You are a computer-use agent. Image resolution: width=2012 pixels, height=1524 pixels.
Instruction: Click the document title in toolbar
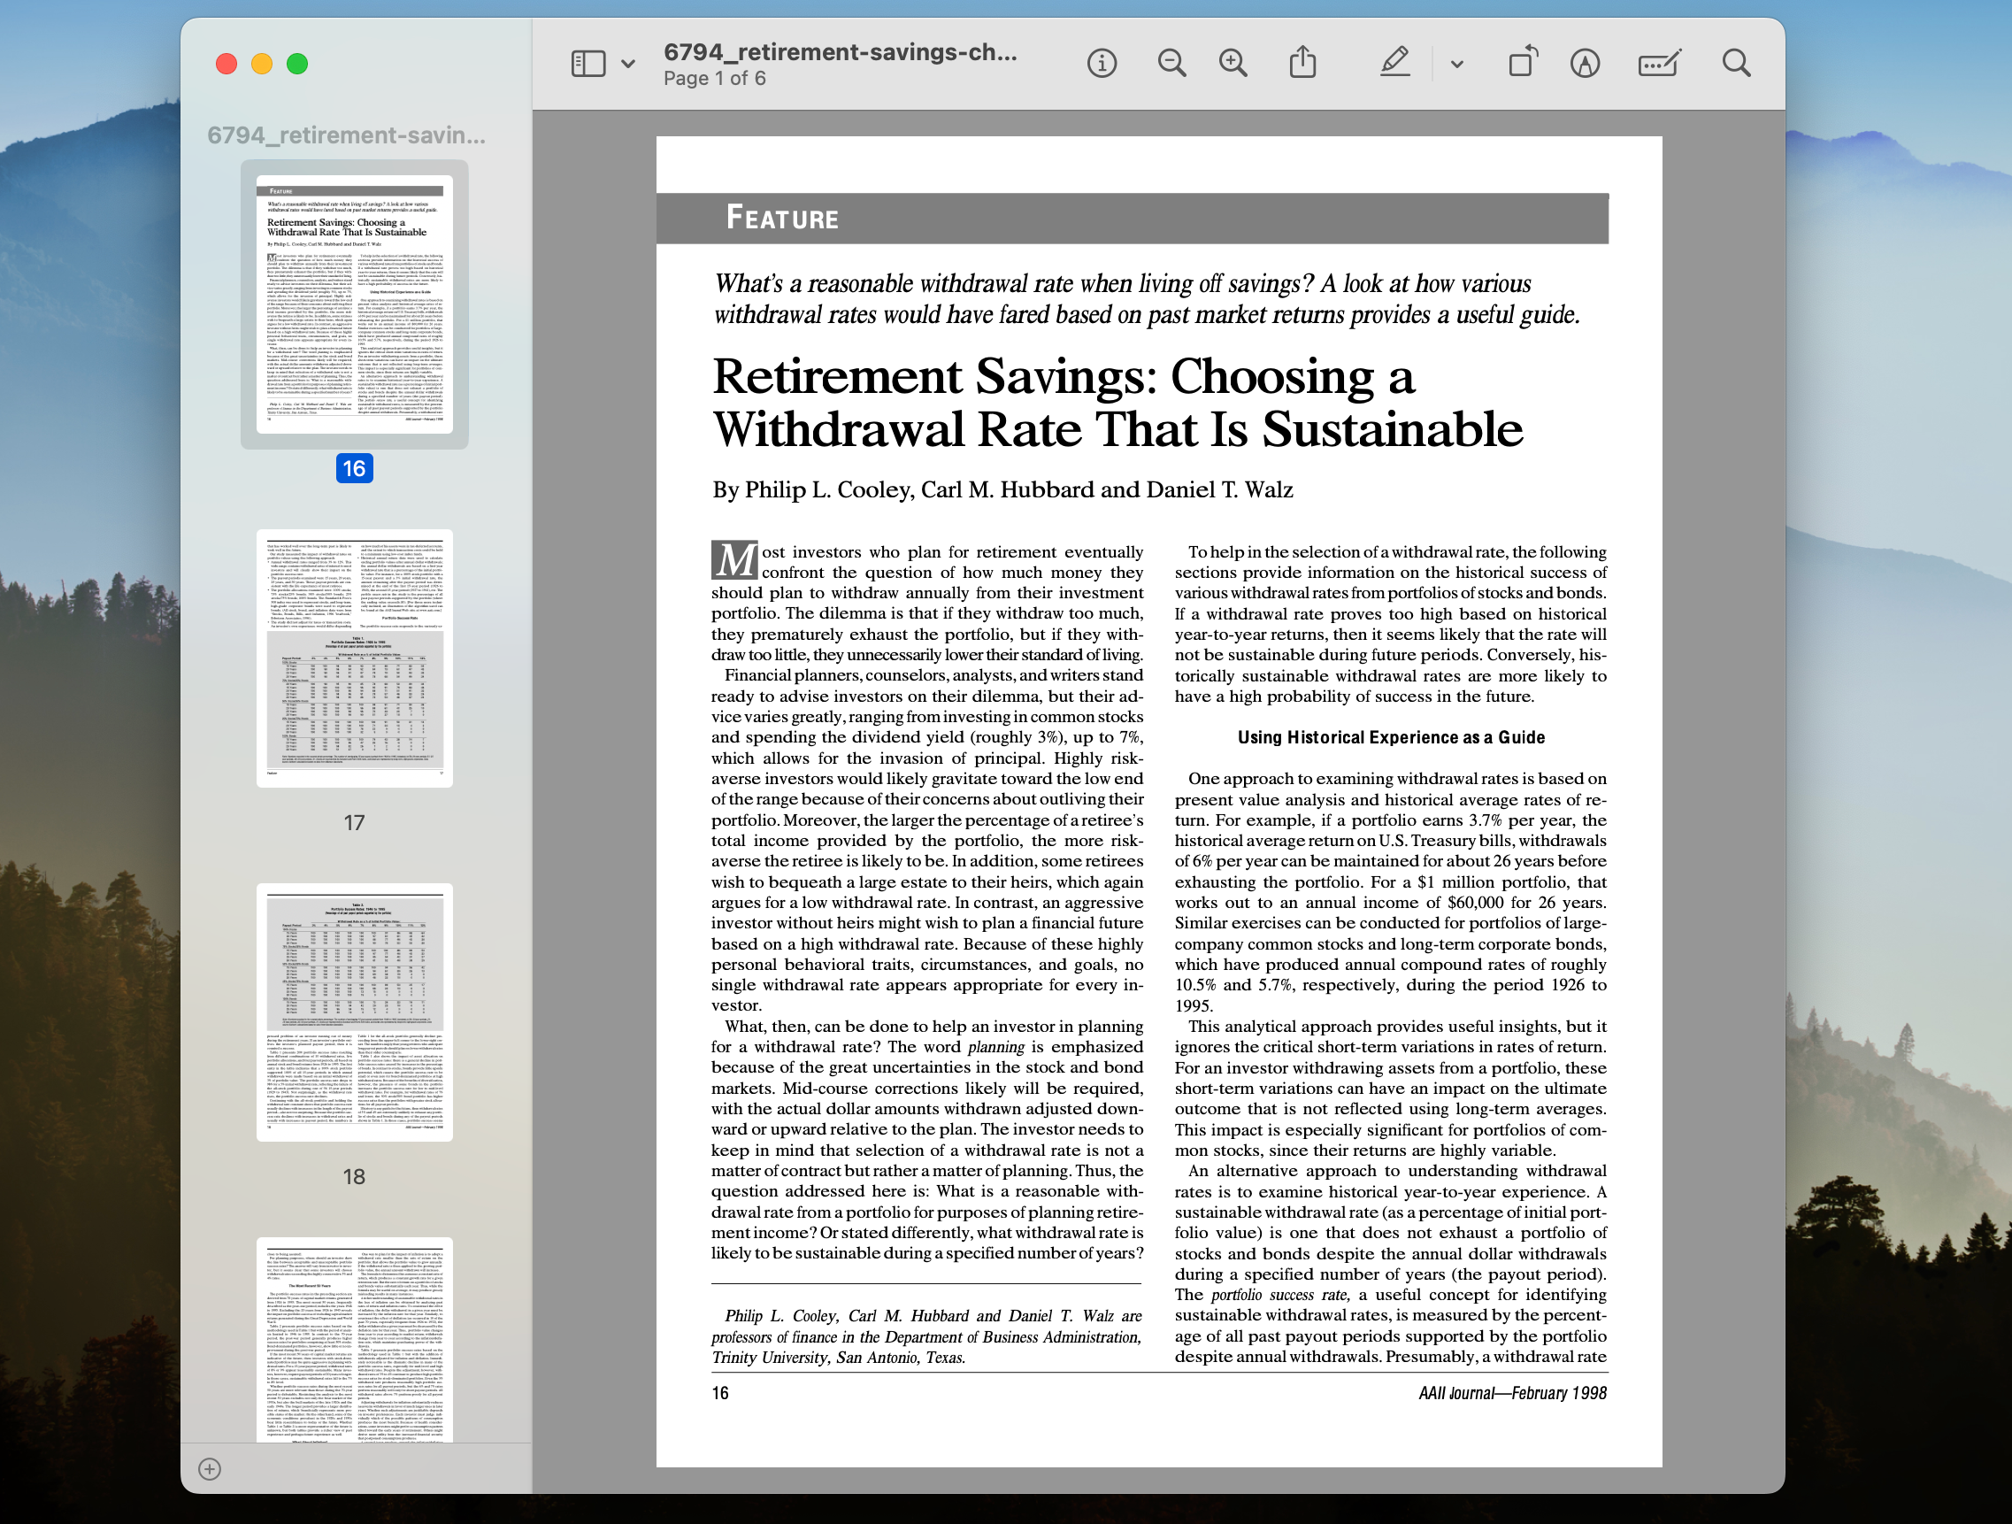click(840, 52)
